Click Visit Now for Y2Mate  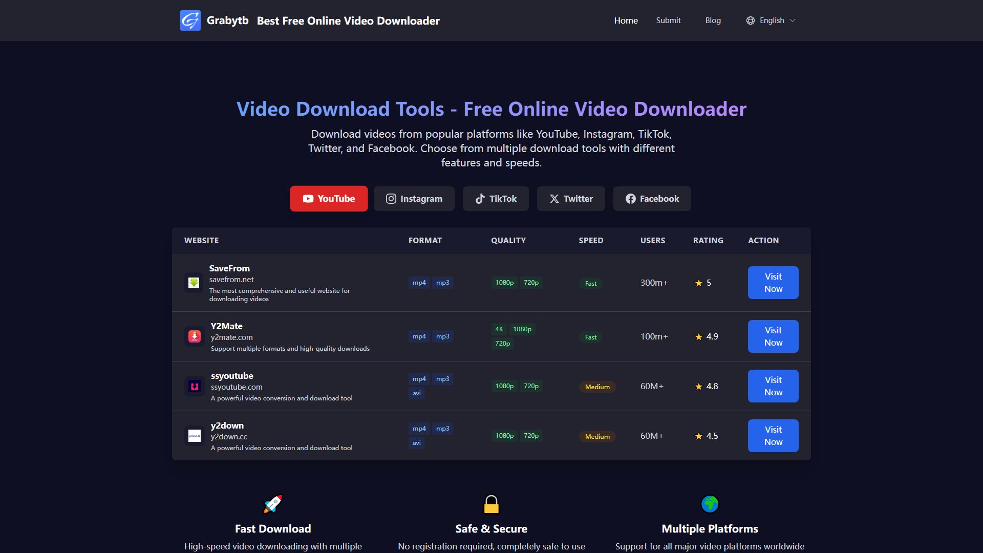coord(773,336)
